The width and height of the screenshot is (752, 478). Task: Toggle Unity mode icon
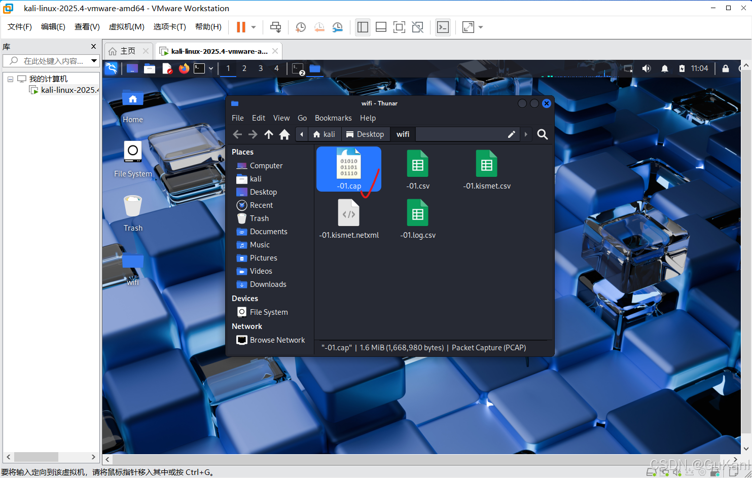point(417,27)
